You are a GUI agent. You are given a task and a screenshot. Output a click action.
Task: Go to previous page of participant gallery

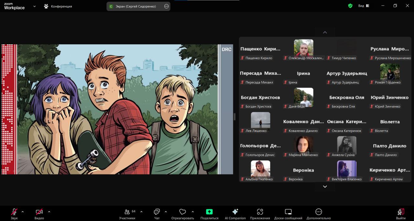[x=325, y=32]
